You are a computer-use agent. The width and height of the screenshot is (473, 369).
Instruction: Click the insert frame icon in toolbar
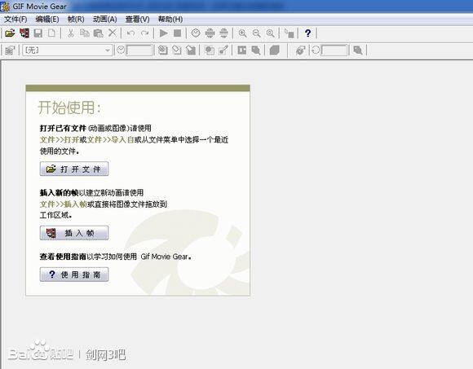tap(24, 33)
